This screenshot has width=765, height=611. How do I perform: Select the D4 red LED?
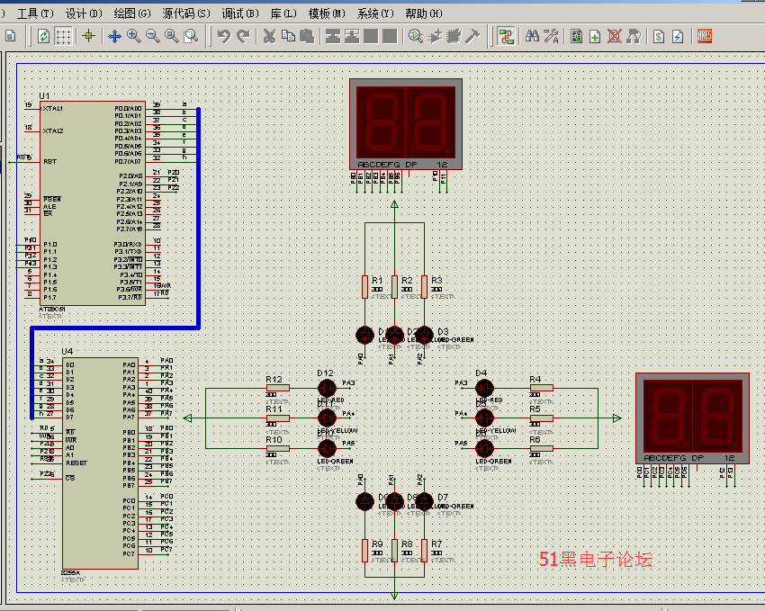pyautogui.click(x=484, y=388)
